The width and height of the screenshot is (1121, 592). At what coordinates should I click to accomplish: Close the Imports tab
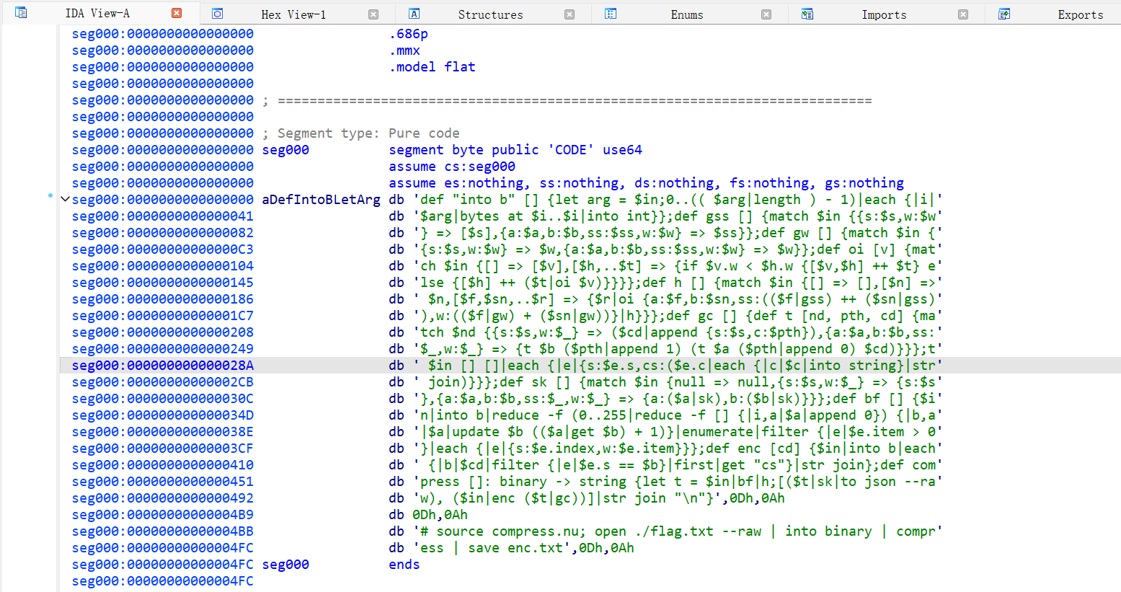[963, 14]
